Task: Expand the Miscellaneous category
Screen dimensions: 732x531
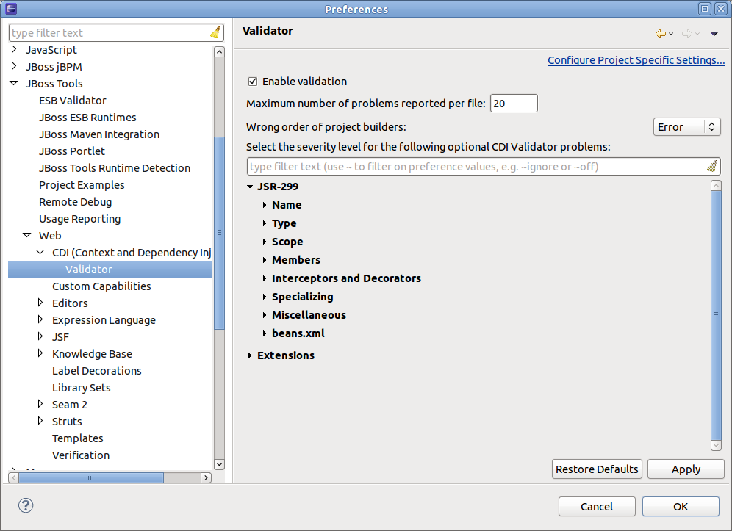Action: pyautogui.click(x=265, y=315)
